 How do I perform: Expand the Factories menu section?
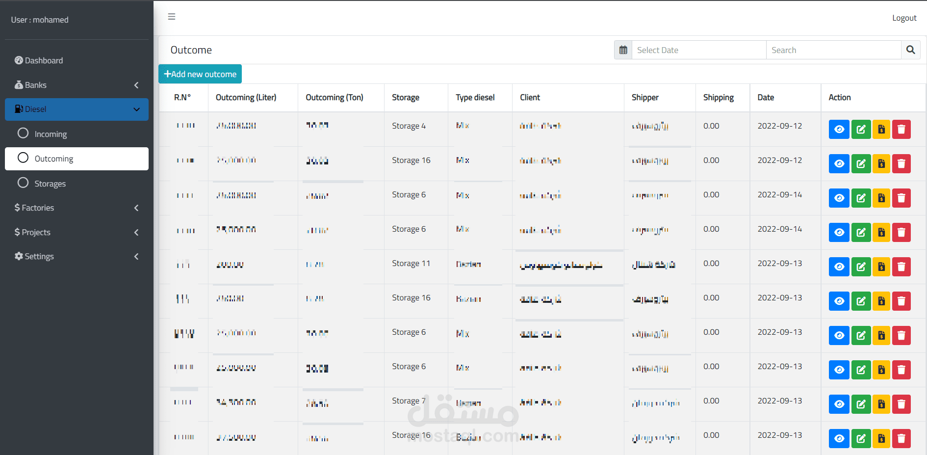tap(77, 208)
